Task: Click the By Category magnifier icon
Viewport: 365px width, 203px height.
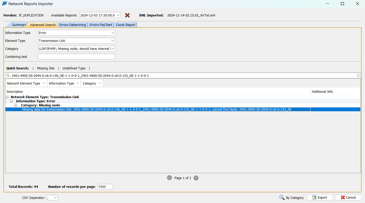Action: coord(282,198)
